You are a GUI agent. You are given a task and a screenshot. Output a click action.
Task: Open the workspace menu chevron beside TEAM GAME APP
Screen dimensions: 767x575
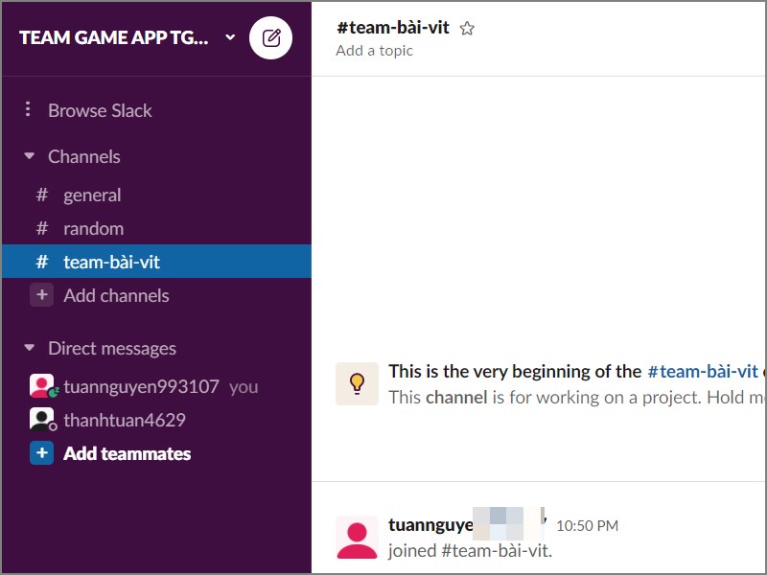230,37
